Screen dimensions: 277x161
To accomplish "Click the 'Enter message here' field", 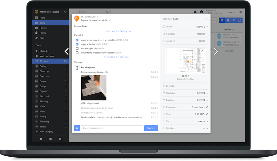I will 112,128.
